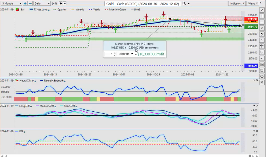Click the green 2634.70 price label
This screenshot has height=157, width=266.
coord(251,27)
